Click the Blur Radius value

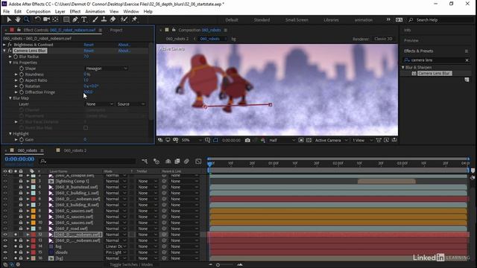pyautogui.click(x=86, y=57)
